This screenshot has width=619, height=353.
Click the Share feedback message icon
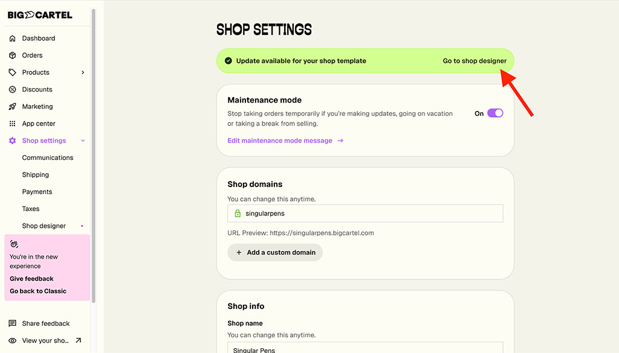click(13, 323)
